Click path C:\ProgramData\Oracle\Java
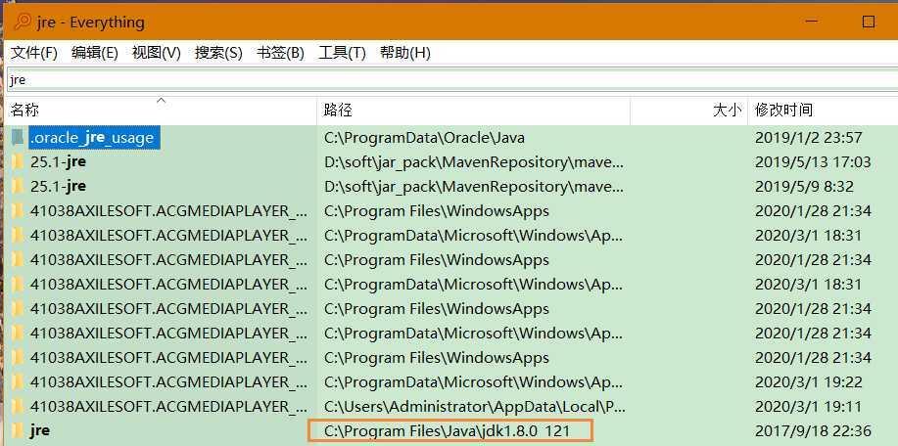The width and height of the screenshot is (898, 446). coord(424,138)
